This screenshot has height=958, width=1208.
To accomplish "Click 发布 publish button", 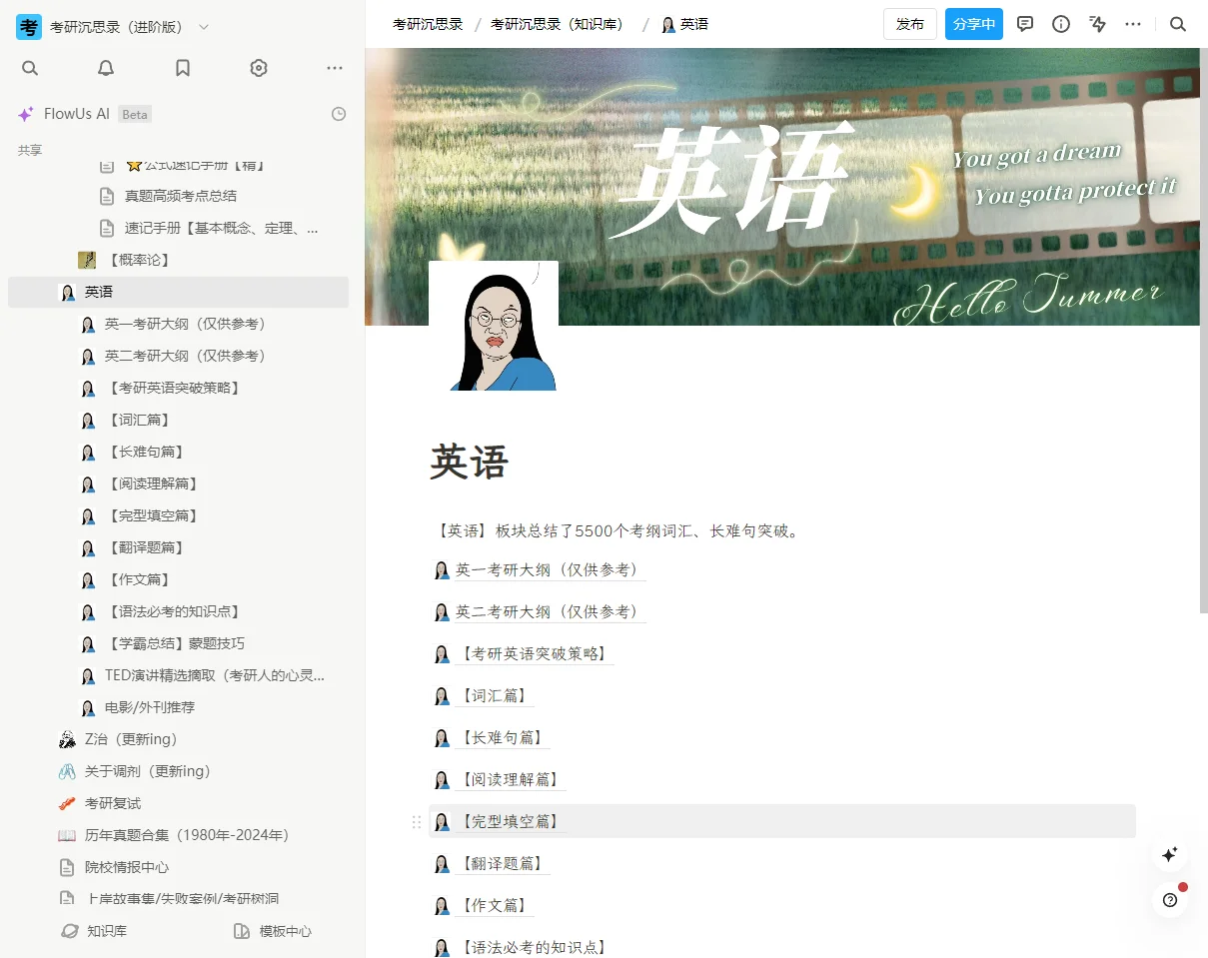I will (910, 24).
